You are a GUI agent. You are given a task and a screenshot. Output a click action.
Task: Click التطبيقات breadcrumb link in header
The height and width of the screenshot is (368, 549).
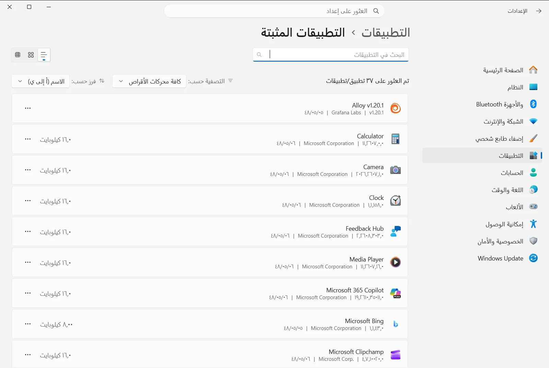coord(386,33)
